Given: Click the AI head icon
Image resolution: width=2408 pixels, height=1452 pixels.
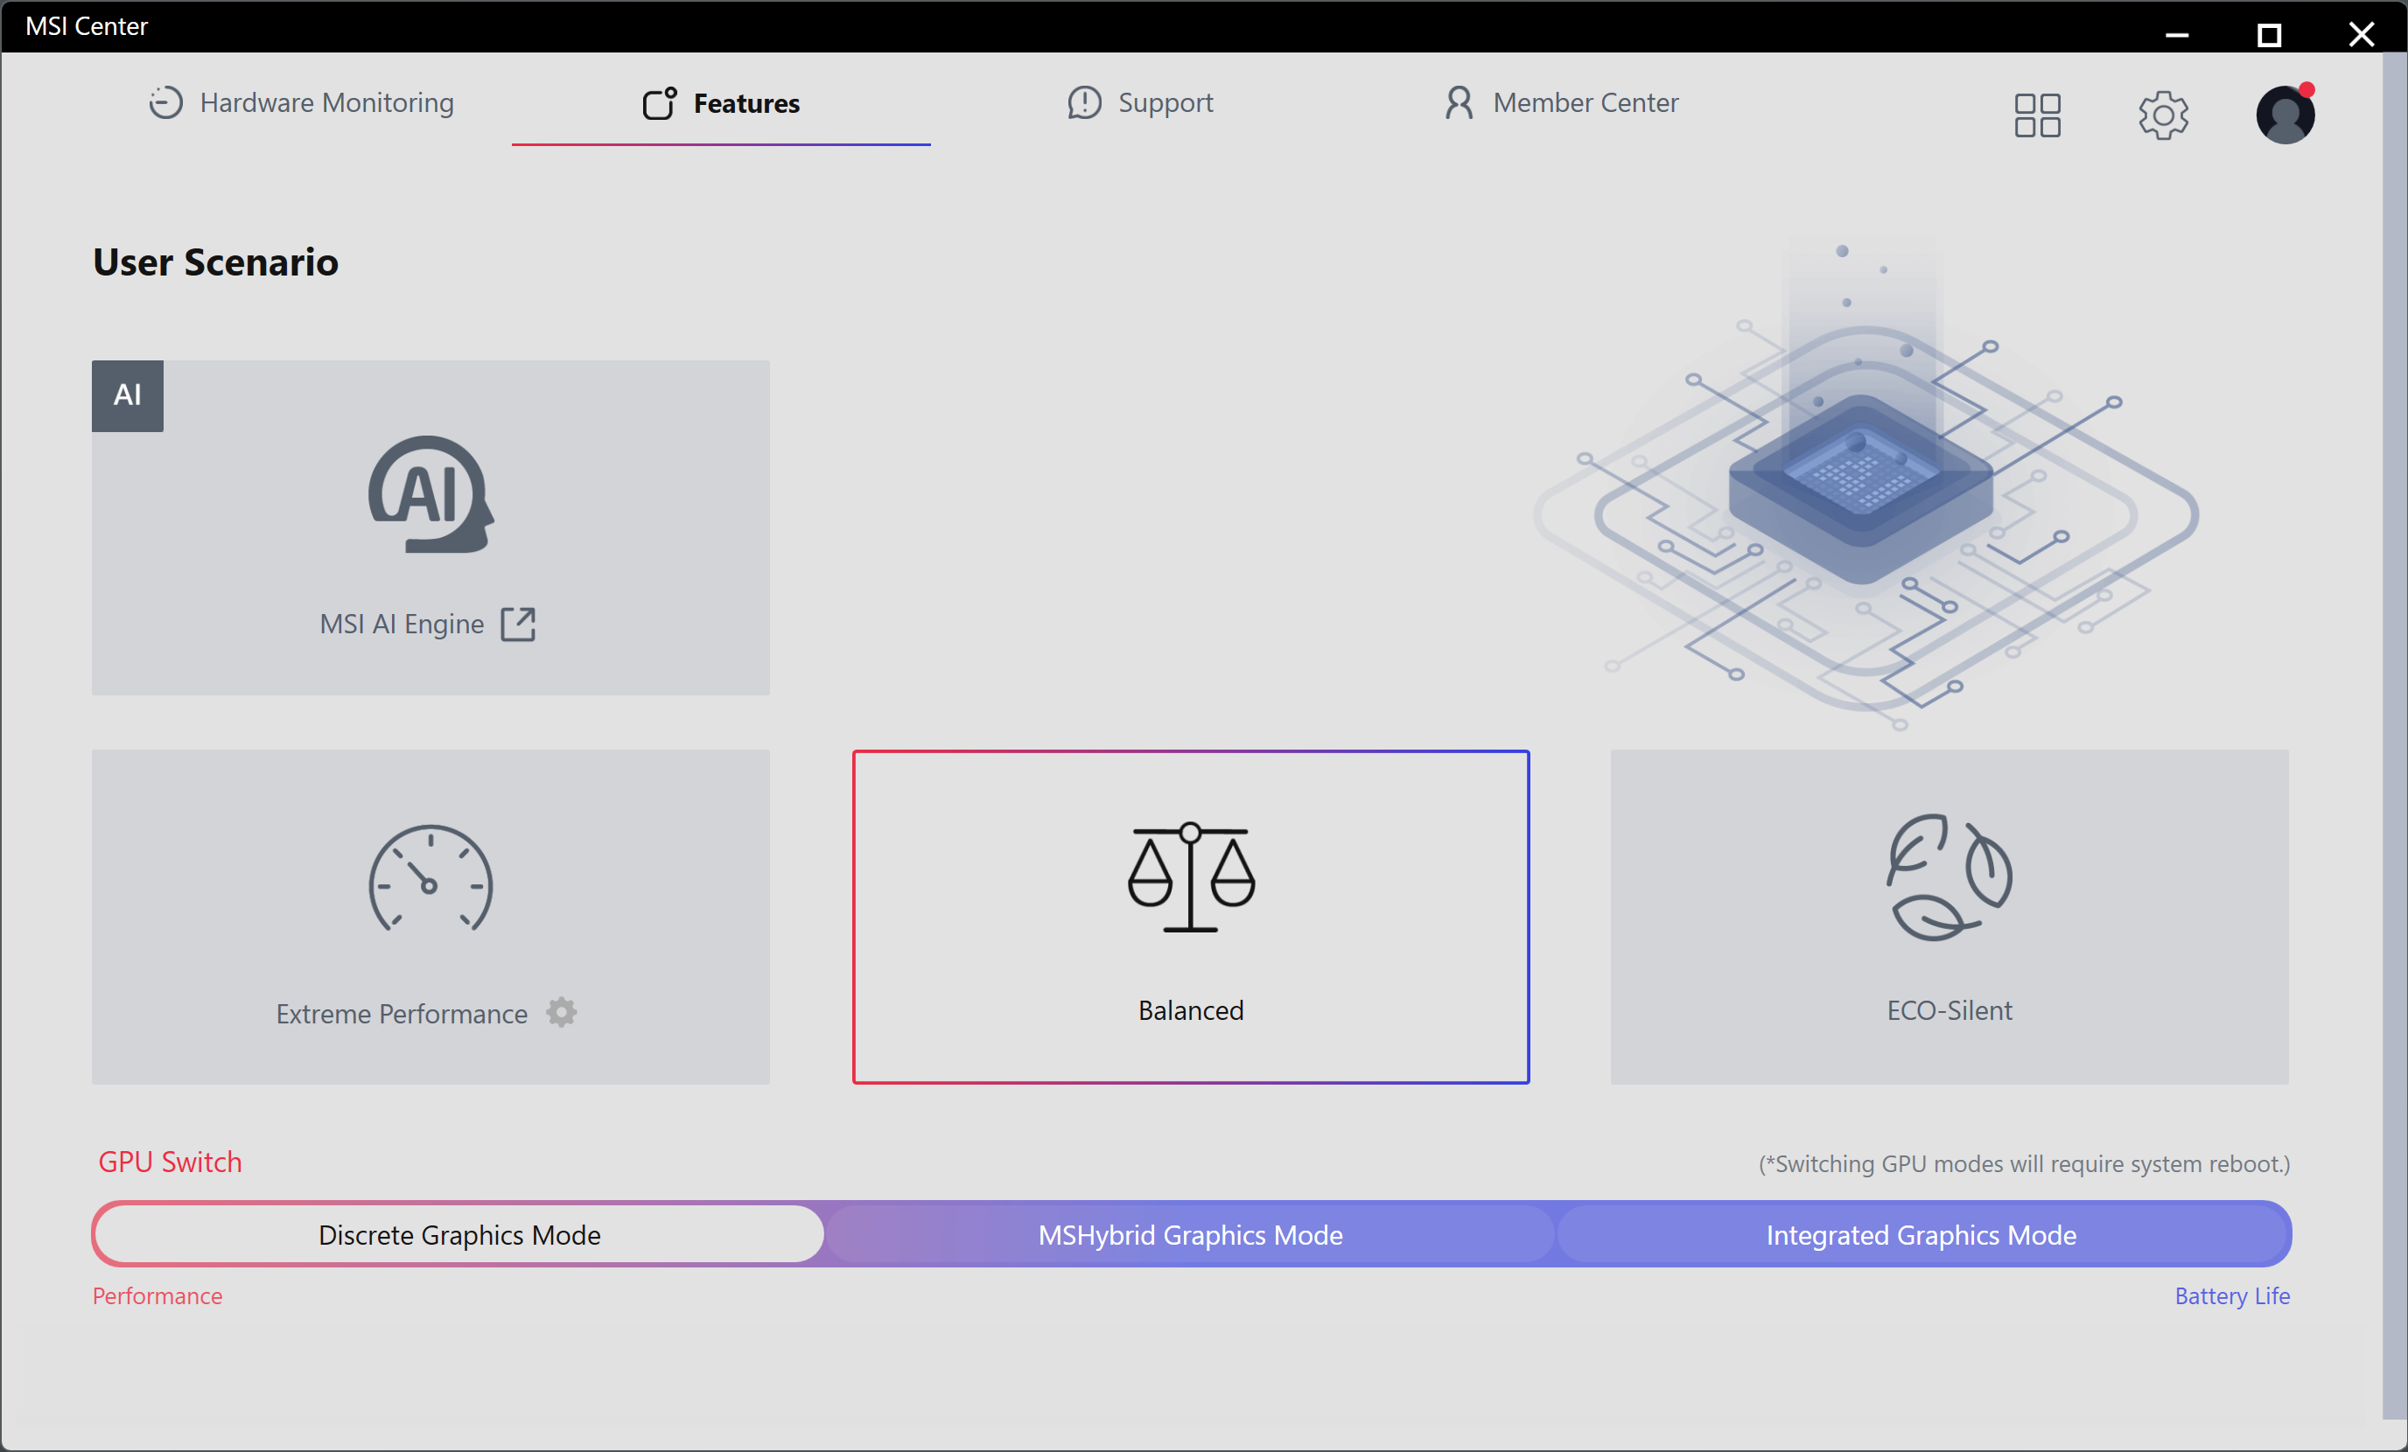Looking at the screenshot, I should (430, 494).
